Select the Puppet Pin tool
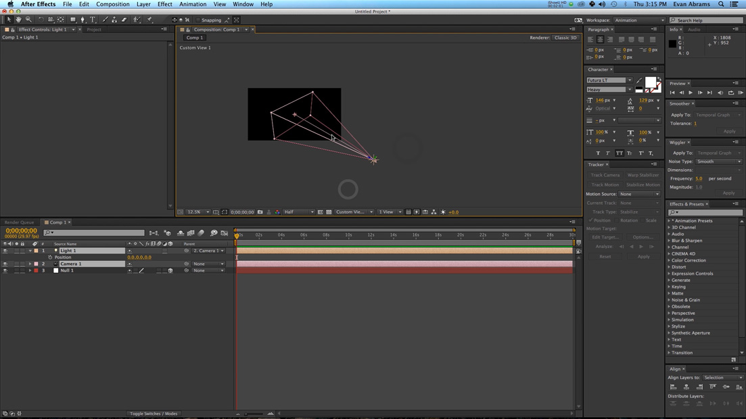The height and width of the screenshot is (419, 746). click(148, 20)
